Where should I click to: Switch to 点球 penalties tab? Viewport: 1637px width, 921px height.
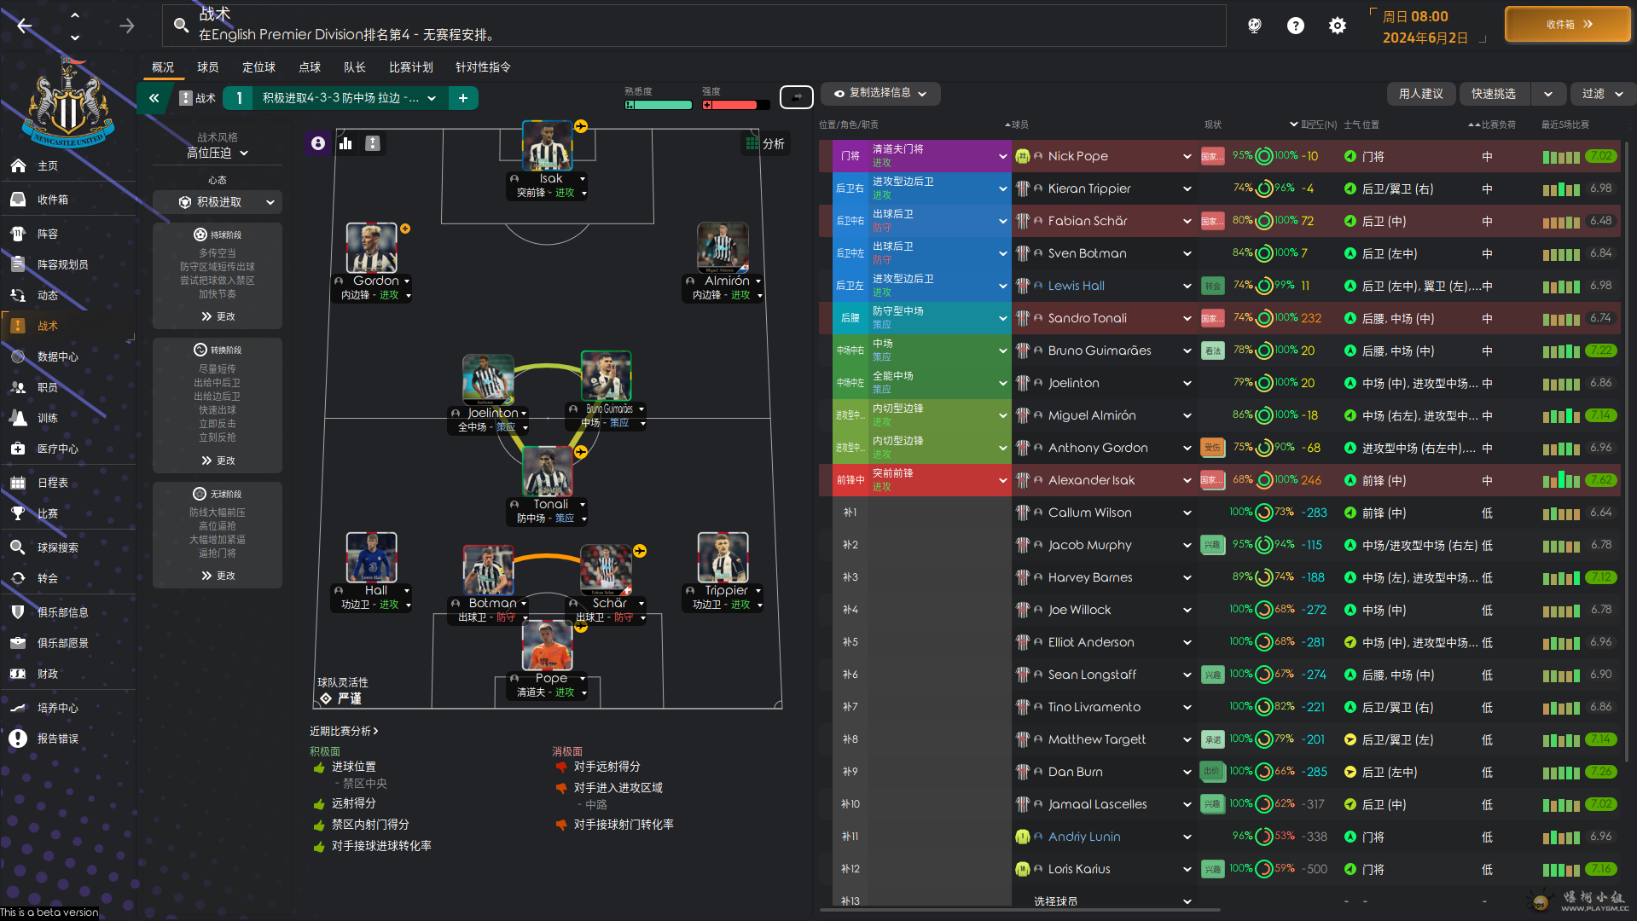coord(310,67)
